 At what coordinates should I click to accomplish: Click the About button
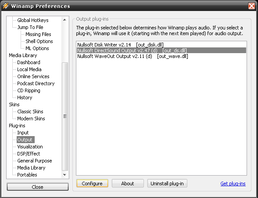[128, 184]
